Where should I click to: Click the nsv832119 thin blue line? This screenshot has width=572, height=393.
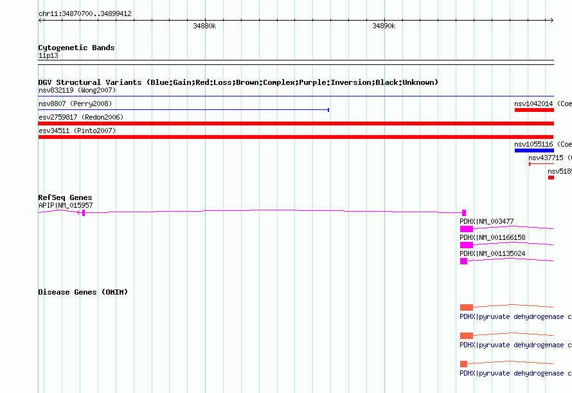click(x=296, y=96)
